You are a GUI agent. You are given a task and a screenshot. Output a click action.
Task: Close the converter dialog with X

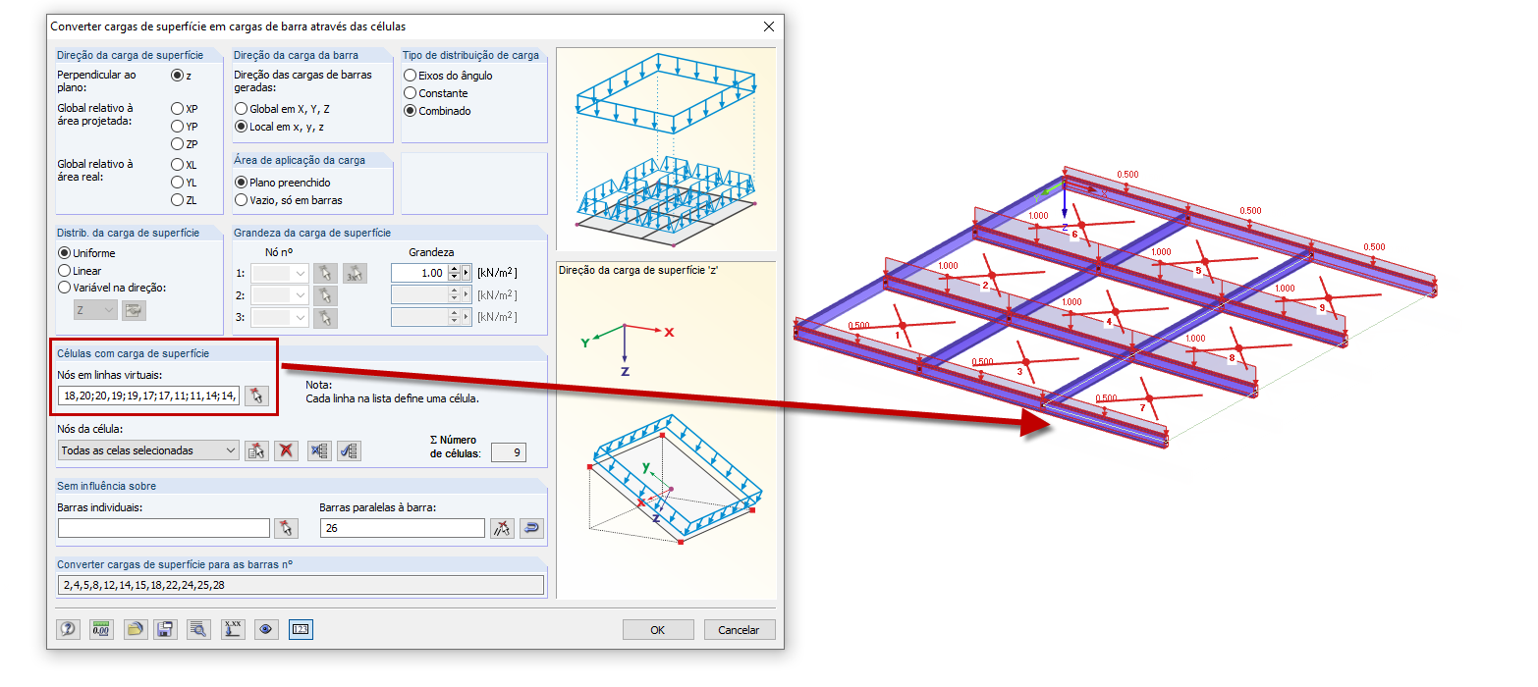coord(768,26)
